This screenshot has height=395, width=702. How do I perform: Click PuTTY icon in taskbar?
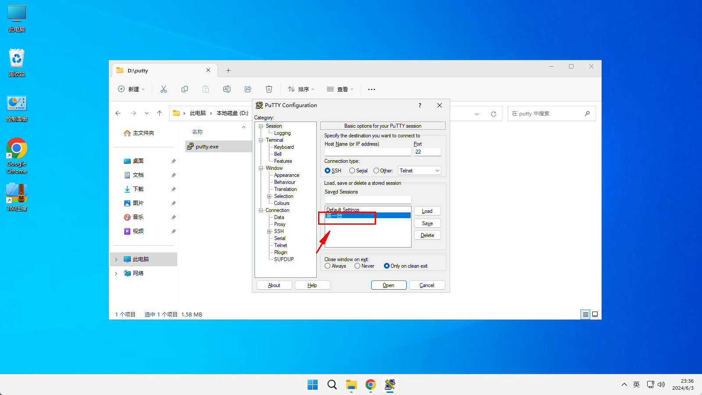point(390,385)
